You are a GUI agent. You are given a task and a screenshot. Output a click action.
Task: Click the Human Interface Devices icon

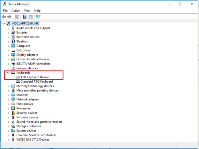tap(13, 59)
